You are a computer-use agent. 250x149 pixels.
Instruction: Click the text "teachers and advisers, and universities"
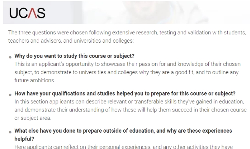[x=71, y=41]
